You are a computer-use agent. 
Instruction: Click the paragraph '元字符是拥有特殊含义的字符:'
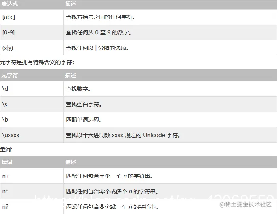[x=37, y=62]
